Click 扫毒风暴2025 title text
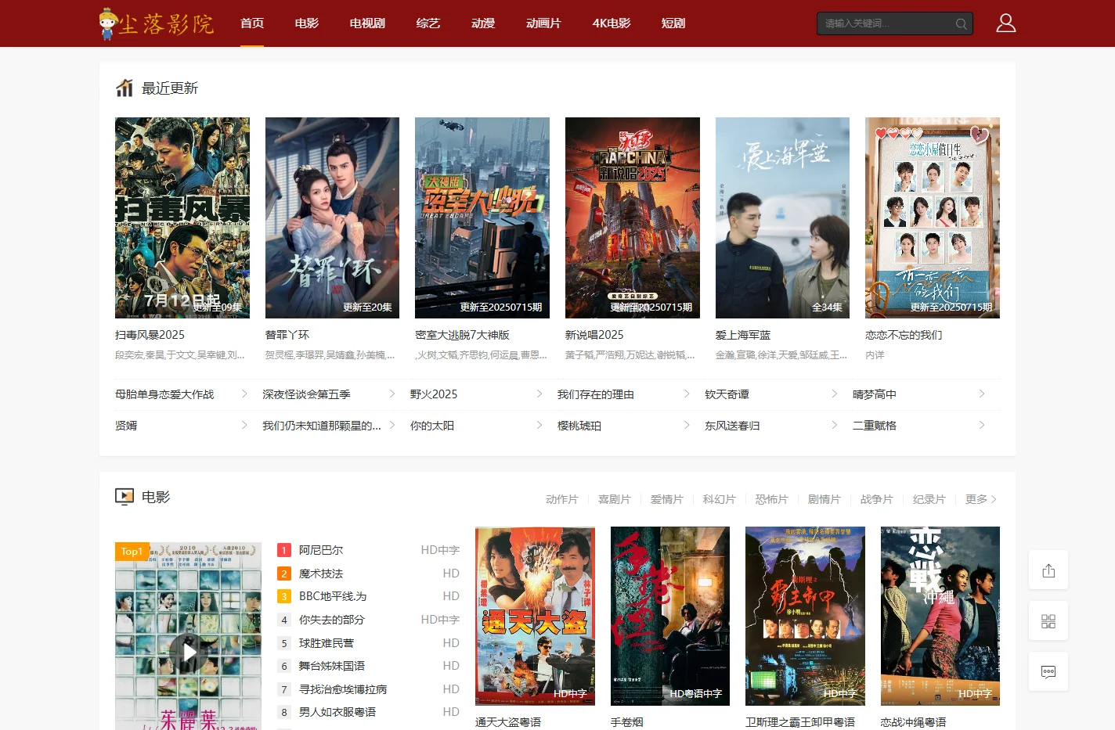Screen dimensions: 1115x730 150,335
